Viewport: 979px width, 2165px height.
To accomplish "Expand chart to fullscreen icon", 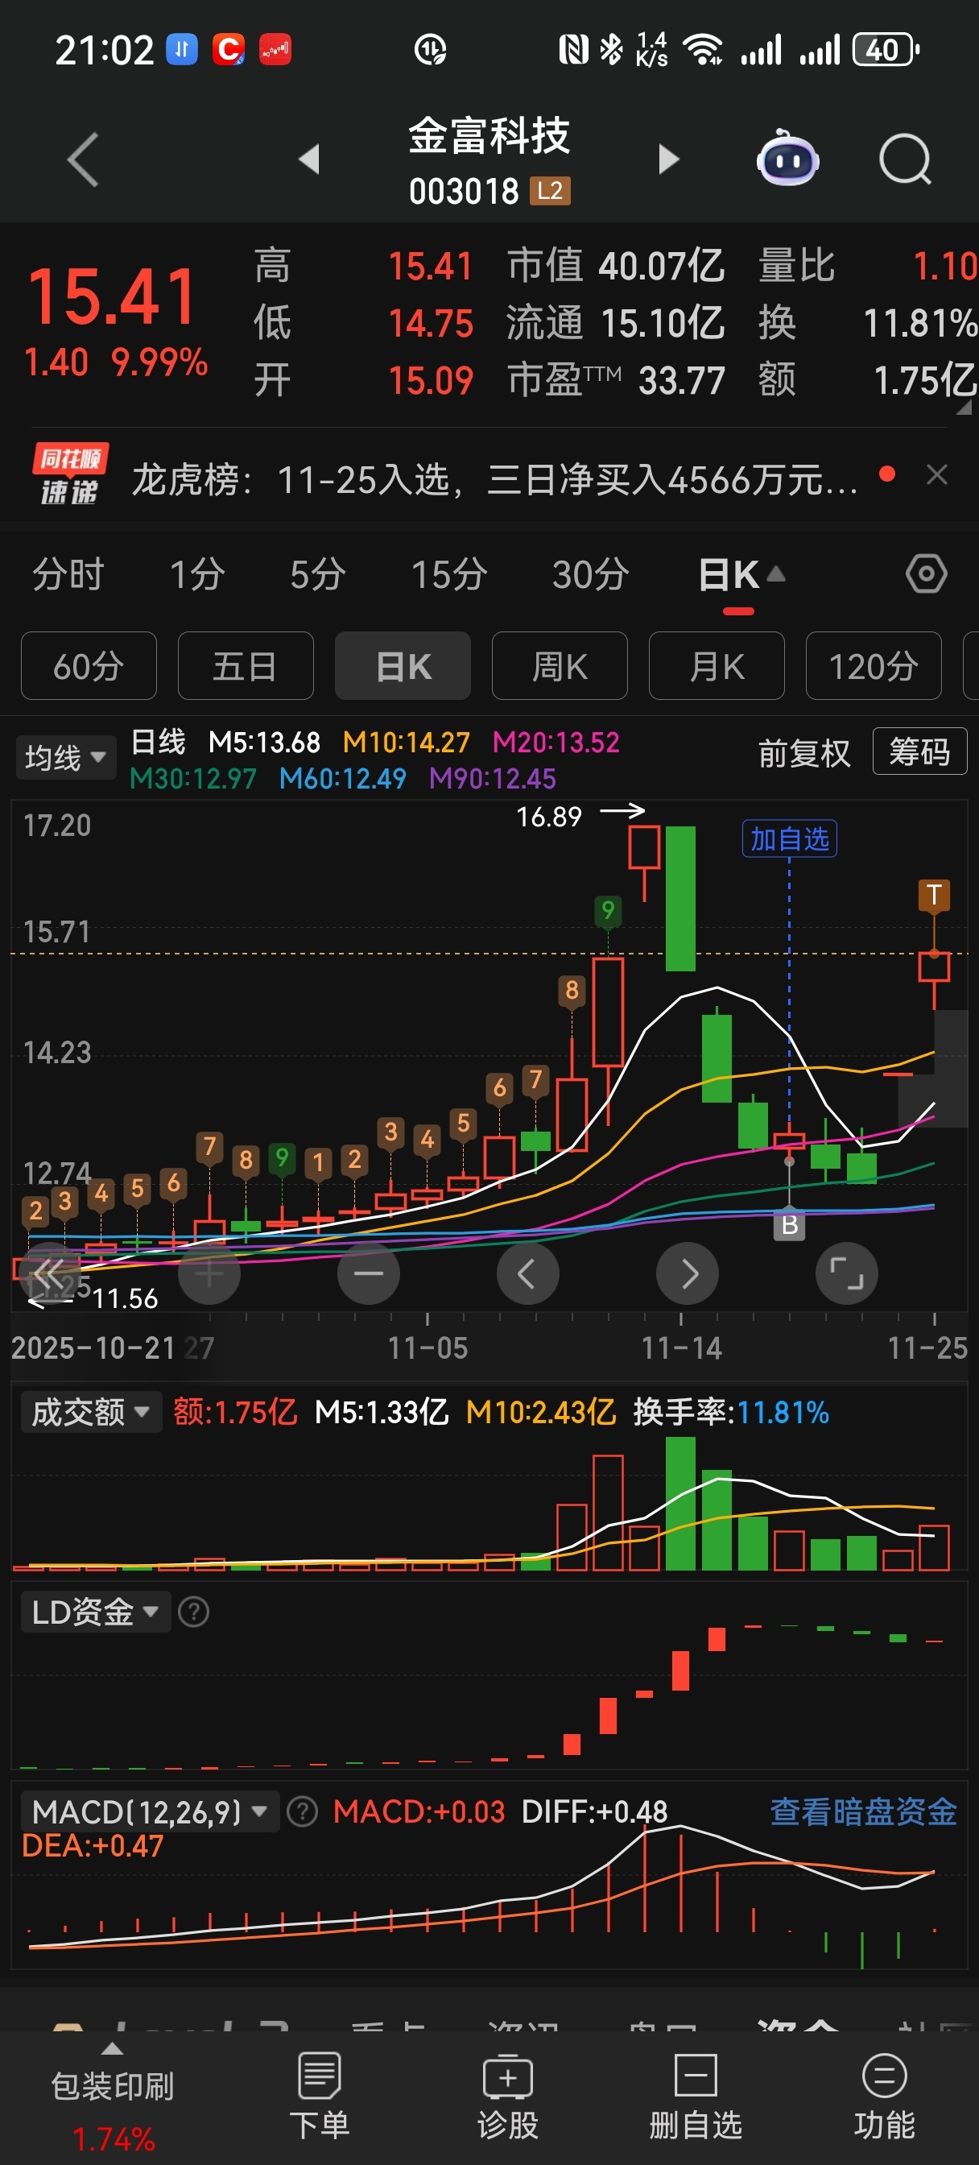I will pos(847,1274).
